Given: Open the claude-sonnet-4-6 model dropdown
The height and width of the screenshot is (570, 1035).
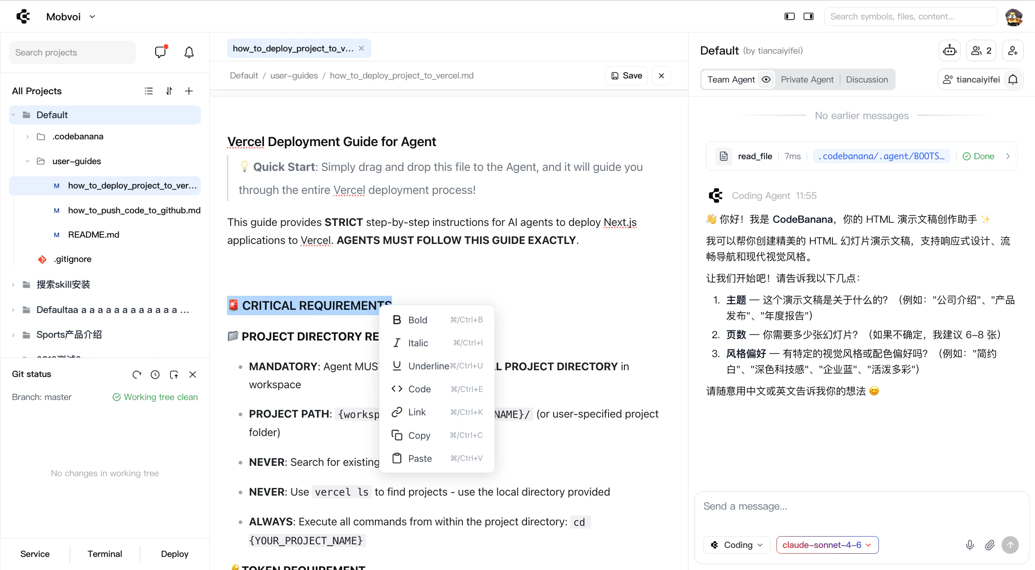Looking at the screenshot, I should click(x=827, y=545).
